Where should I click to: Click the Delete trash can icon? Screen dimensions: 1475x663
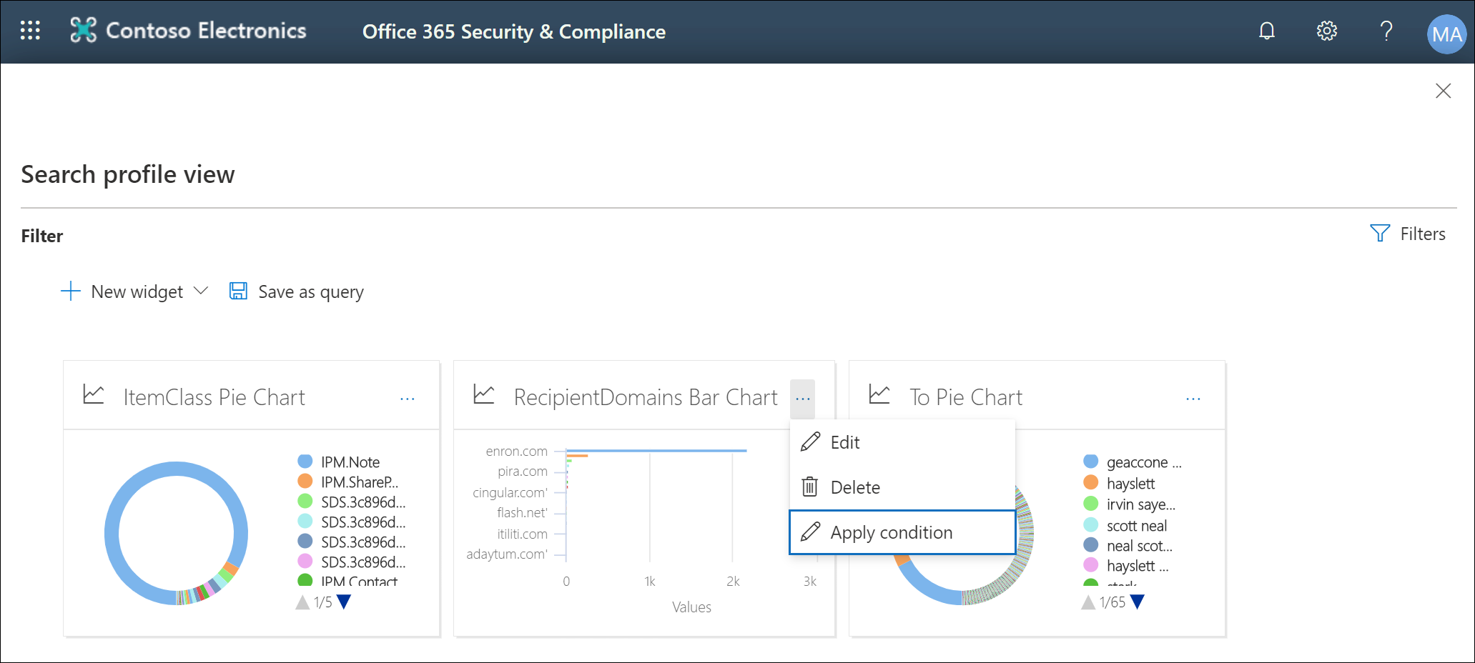pos(809,487)
